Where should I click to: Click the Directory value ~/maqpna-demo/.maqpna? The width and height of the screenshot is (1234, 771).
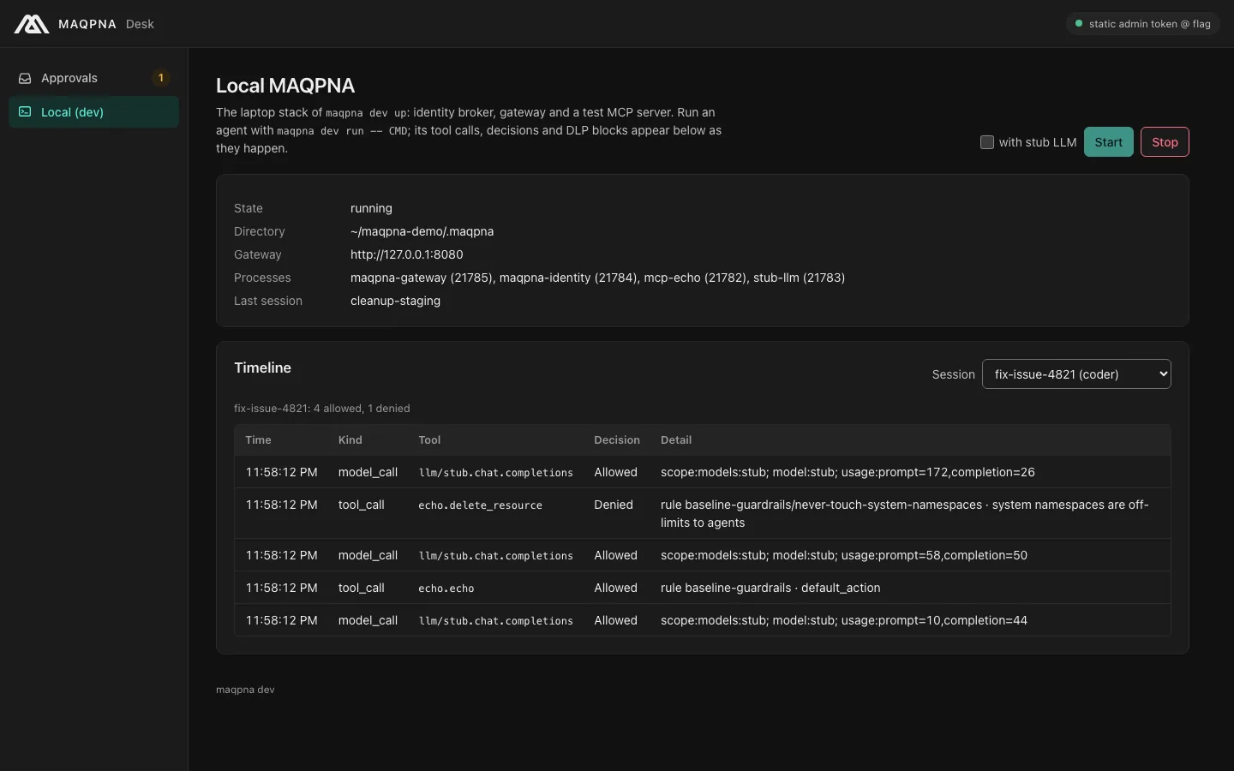click(x=422, y=231)
